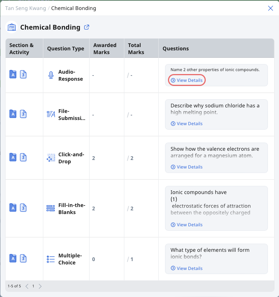This screenshot has width=279, height=297.
Task: View Details for sodium chloride melting point question
Action: (186, 124)
